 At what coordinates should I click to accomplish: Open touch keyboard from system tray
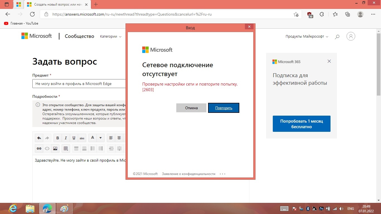pos(284,208)
